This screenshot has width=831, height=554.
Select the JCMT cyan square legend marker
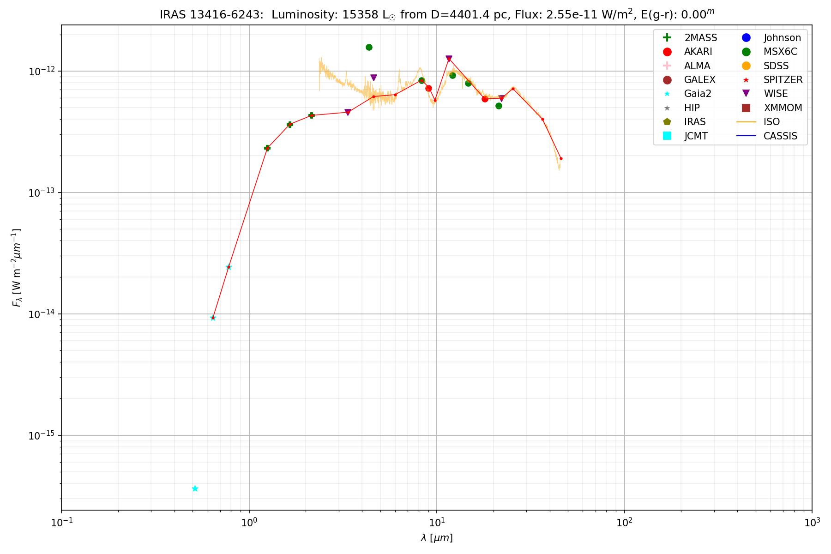click(x=667, y=136)
